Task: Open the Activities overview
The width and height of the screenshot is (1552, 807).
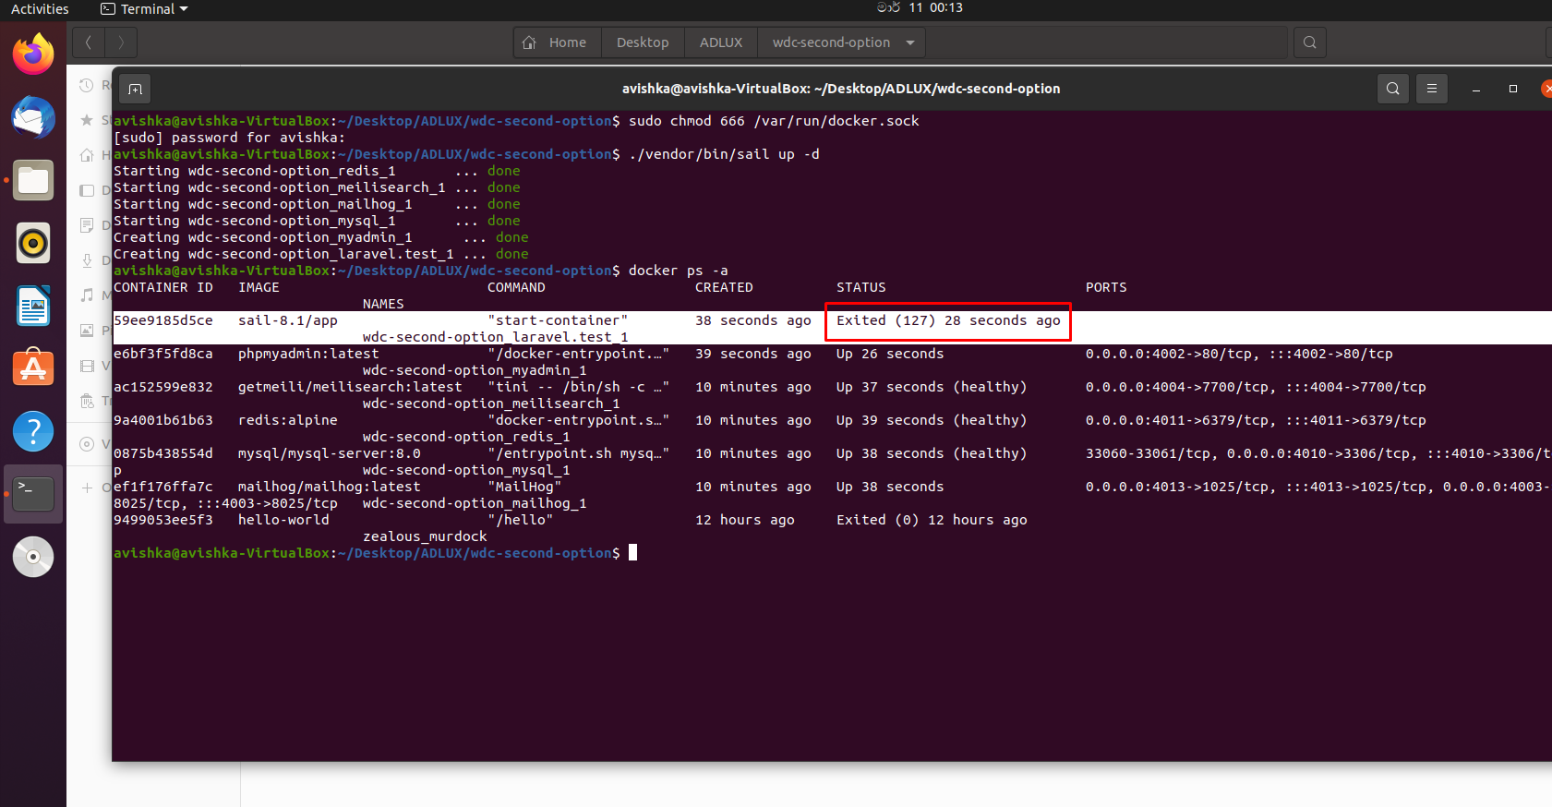Action: (40, 9)
